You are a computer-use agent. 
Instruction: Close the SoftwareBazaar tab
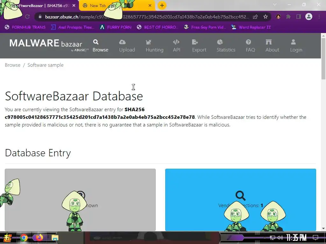(74, 6)
